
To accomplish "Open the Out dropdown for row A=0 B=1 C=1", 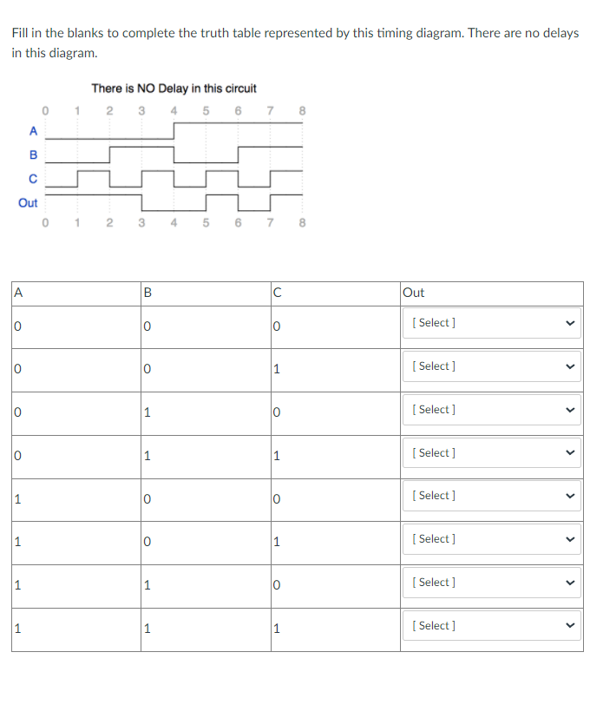I will pos(491,452).
